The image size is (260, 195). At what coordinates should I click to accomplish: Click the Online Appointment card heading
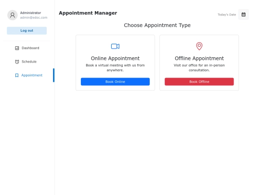point(115,58)
